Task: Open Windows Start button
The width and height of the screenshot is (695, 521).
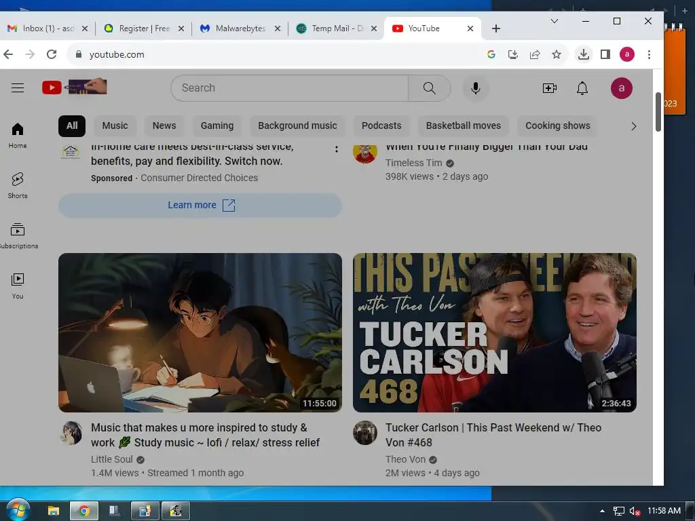Action: point(18,510)
